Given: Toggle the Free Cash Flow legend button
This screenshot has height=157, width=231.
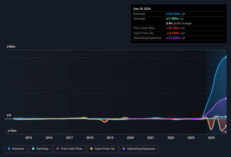Looking at the screenshot, I should pos(69,149).
